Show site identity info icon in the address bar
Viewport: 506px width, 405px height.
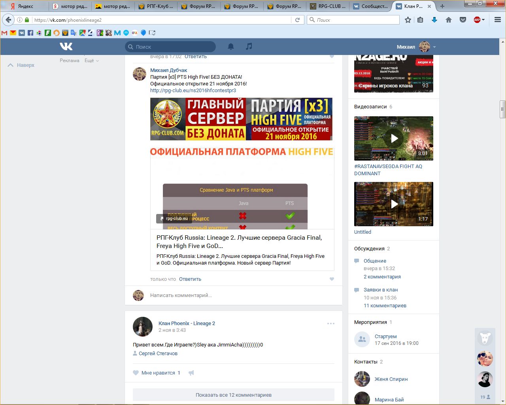tap(19, 20)
